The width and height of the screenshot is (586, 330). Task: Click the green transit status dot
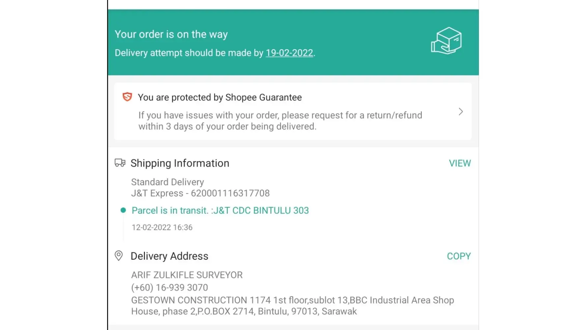coord(123,210)
